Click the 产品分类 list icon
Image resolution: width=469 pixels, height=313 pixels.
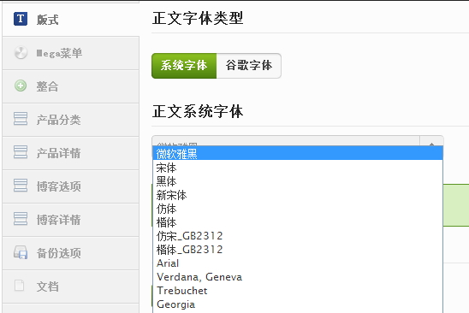[x=21, y=119]
